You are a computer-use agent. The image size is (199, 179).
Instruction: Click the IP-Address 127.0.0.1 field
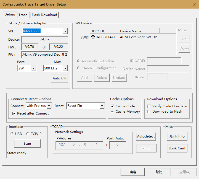(x=79, y=145)
